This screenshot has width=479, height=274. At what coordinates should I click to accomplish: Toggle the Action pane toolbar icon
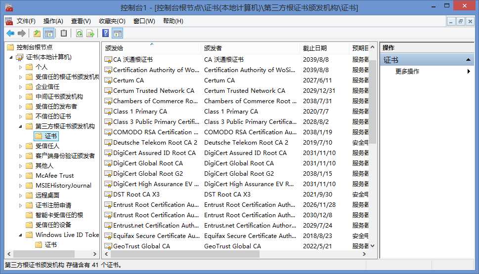click(117, 33)
